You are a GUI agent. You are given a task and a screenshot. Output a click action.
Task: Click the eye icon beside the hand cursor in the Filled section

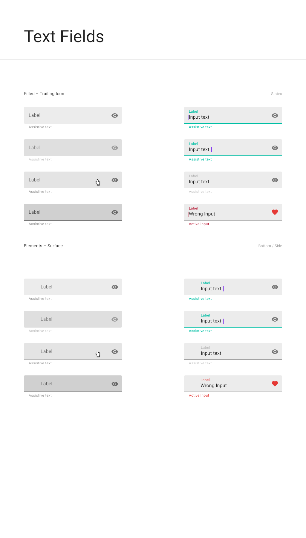(x=115, y=180)
